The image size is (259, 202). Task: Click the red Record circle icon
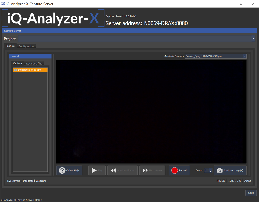pos(175,170)
